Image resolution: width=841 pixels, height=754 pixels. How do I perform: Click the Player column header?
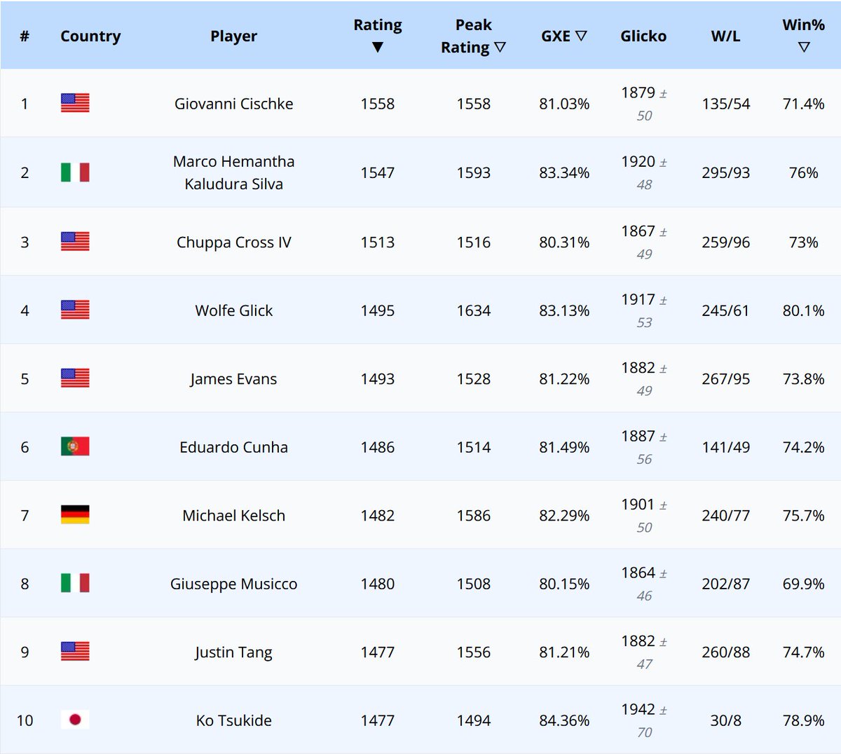coord(234,36)
